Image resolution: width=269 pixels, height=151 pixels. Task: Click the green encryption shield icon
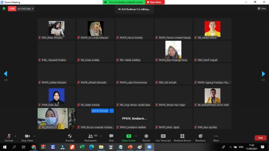(x=4, y=9)
